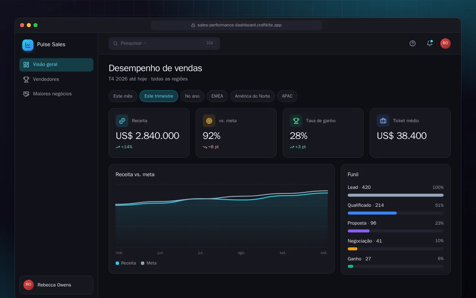Click the Lead funnel progress bar
476x298 pixels.
pos(396,195)
